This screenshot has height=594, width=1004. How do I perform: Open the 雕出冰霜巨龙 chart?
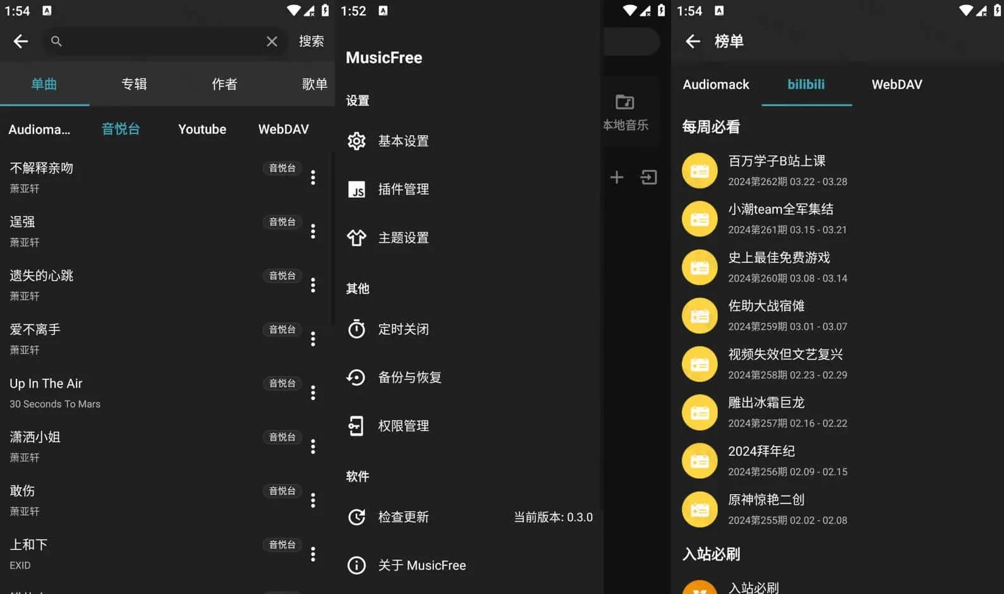pos(837,413)
